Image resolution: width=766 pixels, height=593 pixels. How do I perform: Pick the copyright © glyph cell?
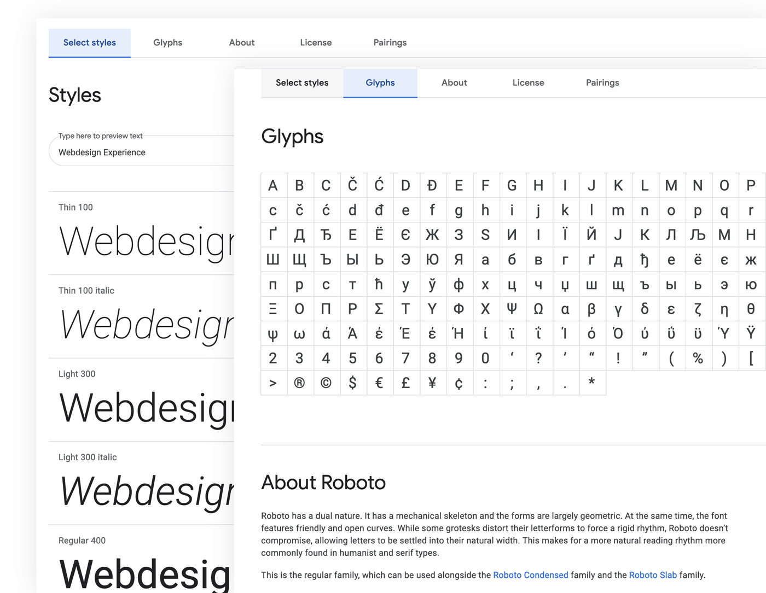pyautogui.click(x=326, y=383)
